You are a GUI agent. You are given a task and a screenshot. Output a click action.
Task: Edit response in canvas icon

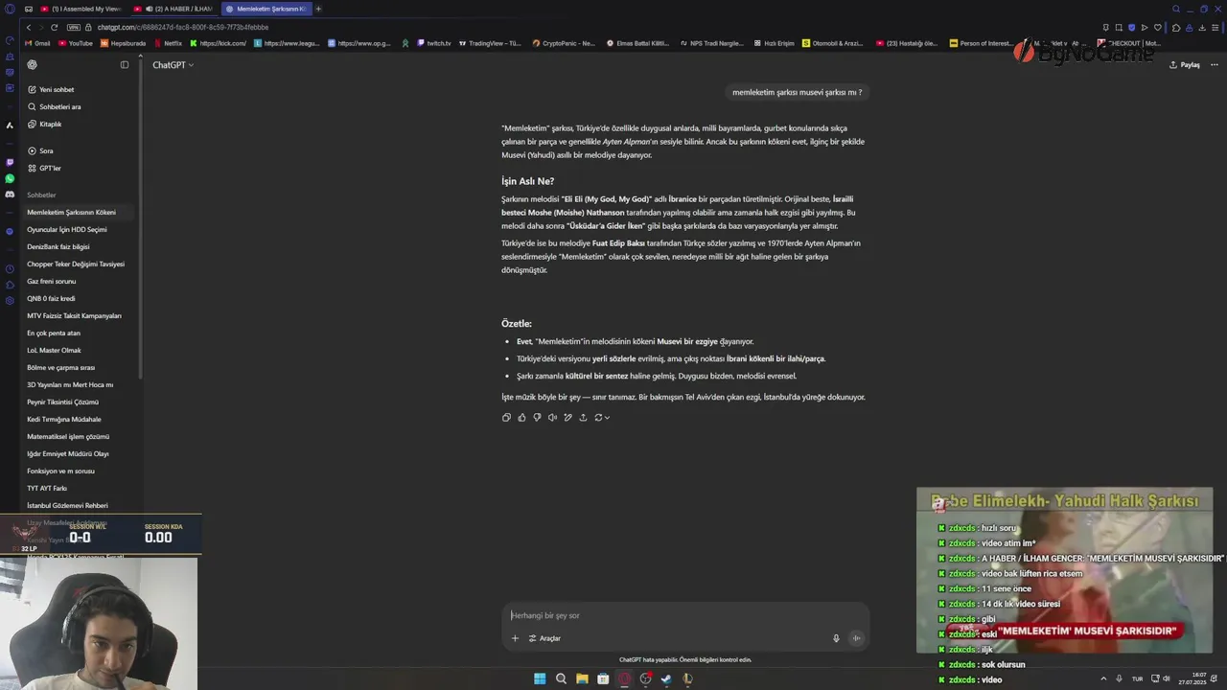567,417
